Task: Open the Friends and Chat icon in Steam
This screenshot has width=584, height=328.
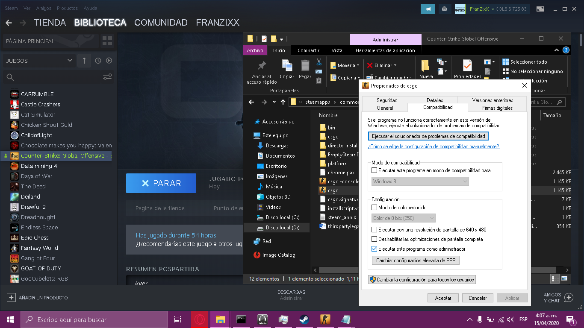Action: tap(569, 297)
